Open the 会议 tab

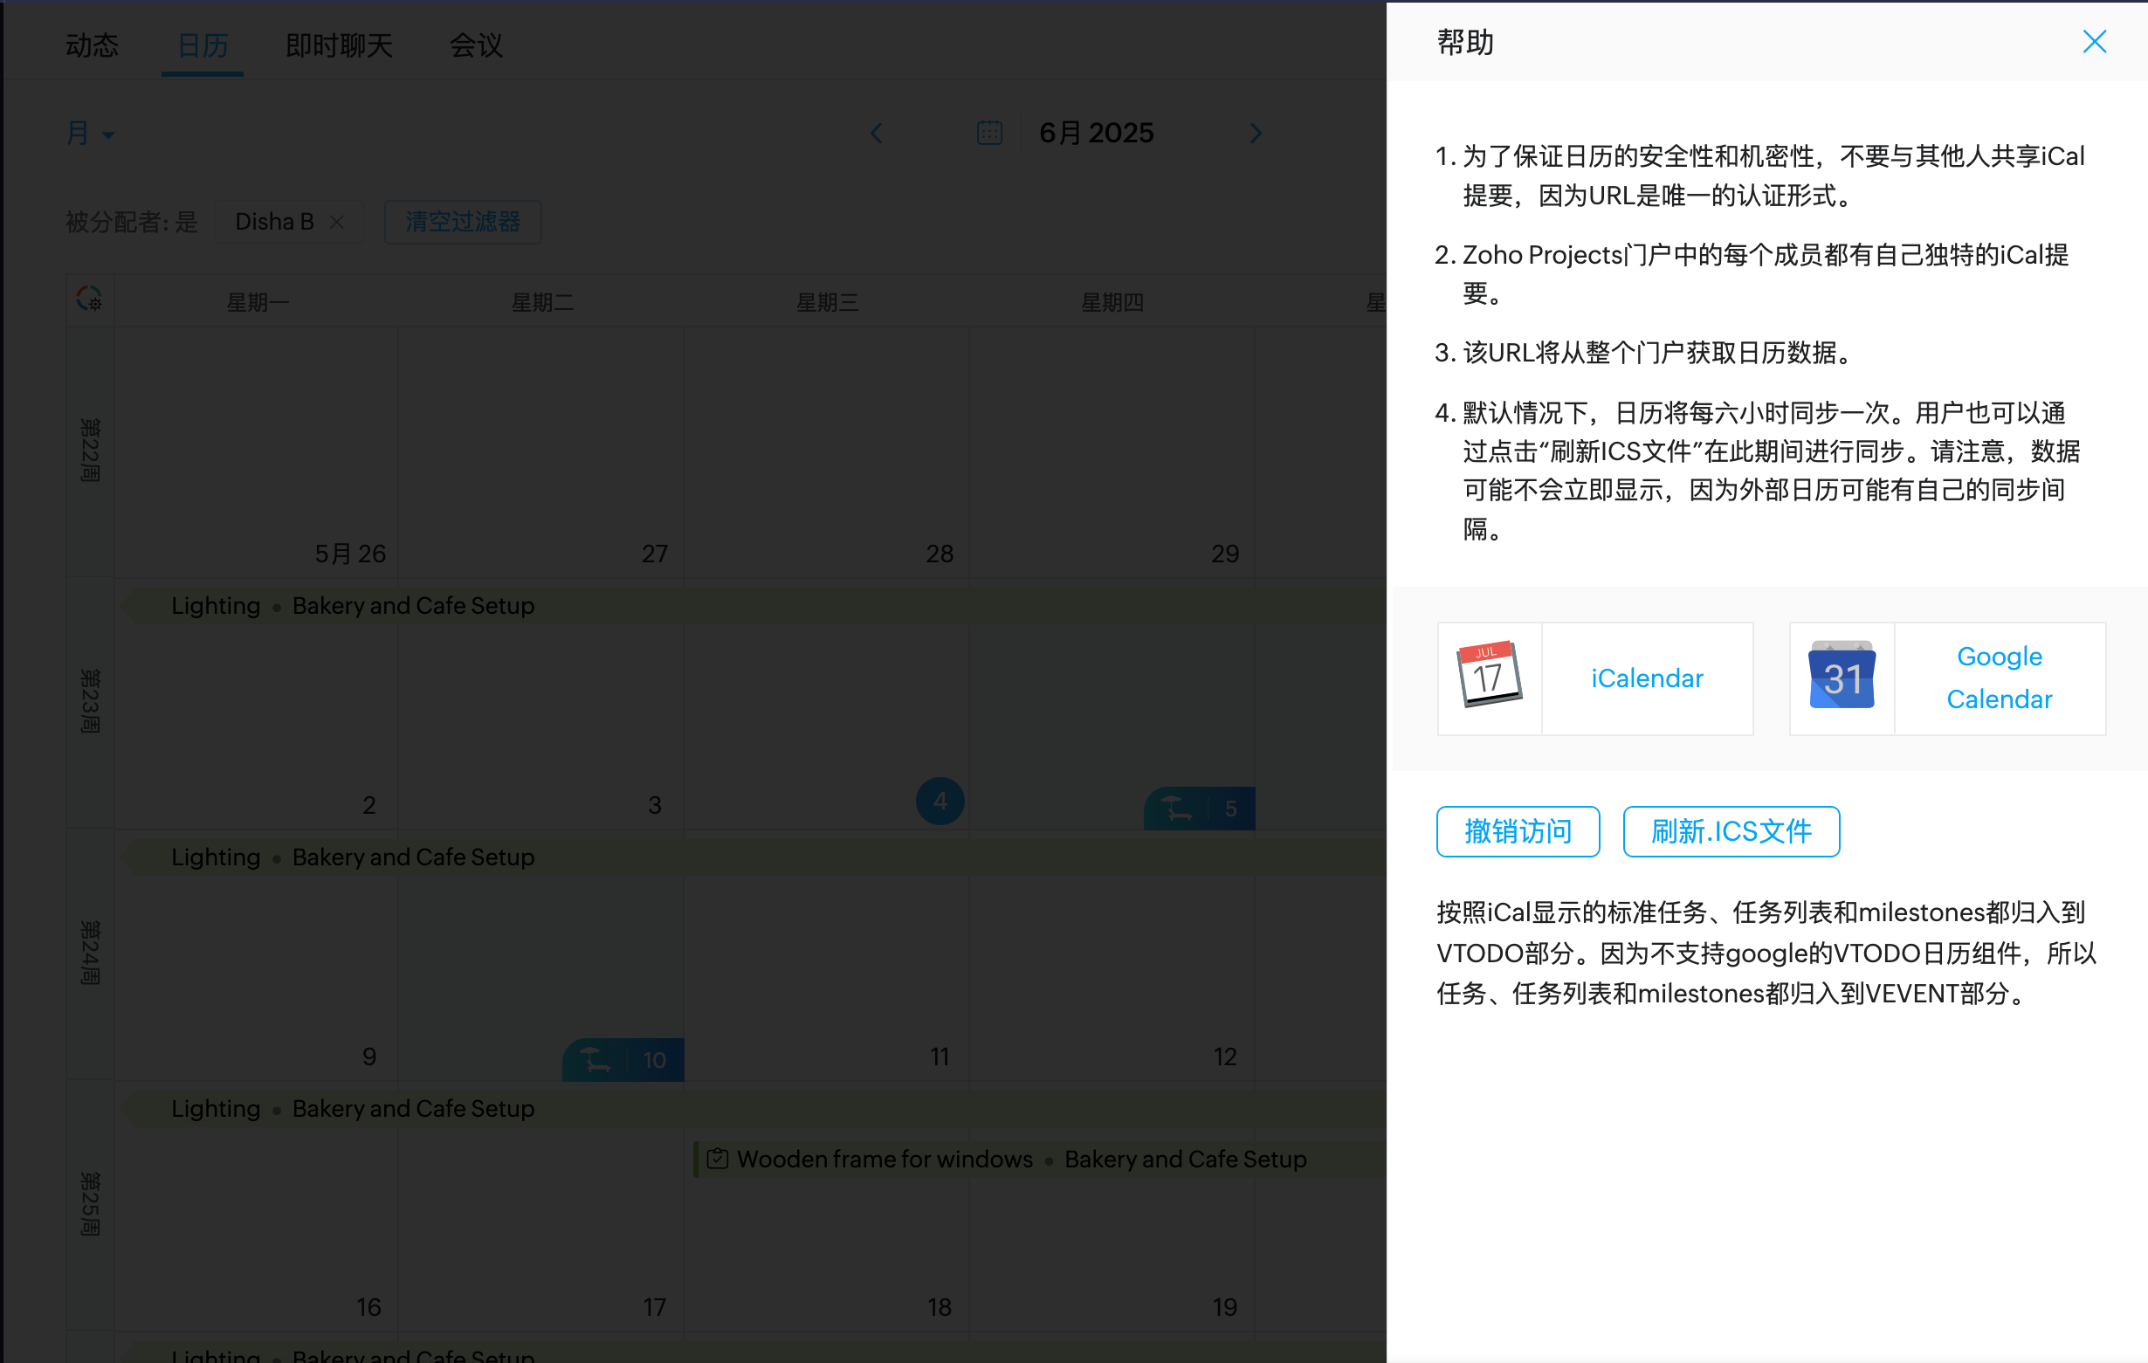coord(476,45)
